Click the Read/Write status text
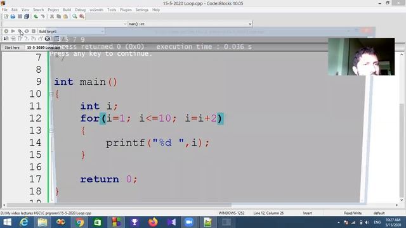The height and width of the screenshot is (228, 406). (353, 213)
